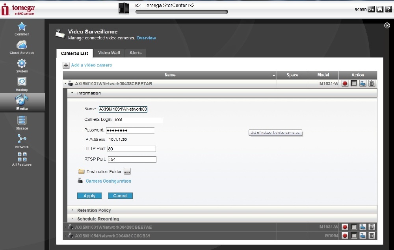Open the Overview link
The width and height of the screenshot is (394, 250).
pyautogui.click(x=146, y=38)
